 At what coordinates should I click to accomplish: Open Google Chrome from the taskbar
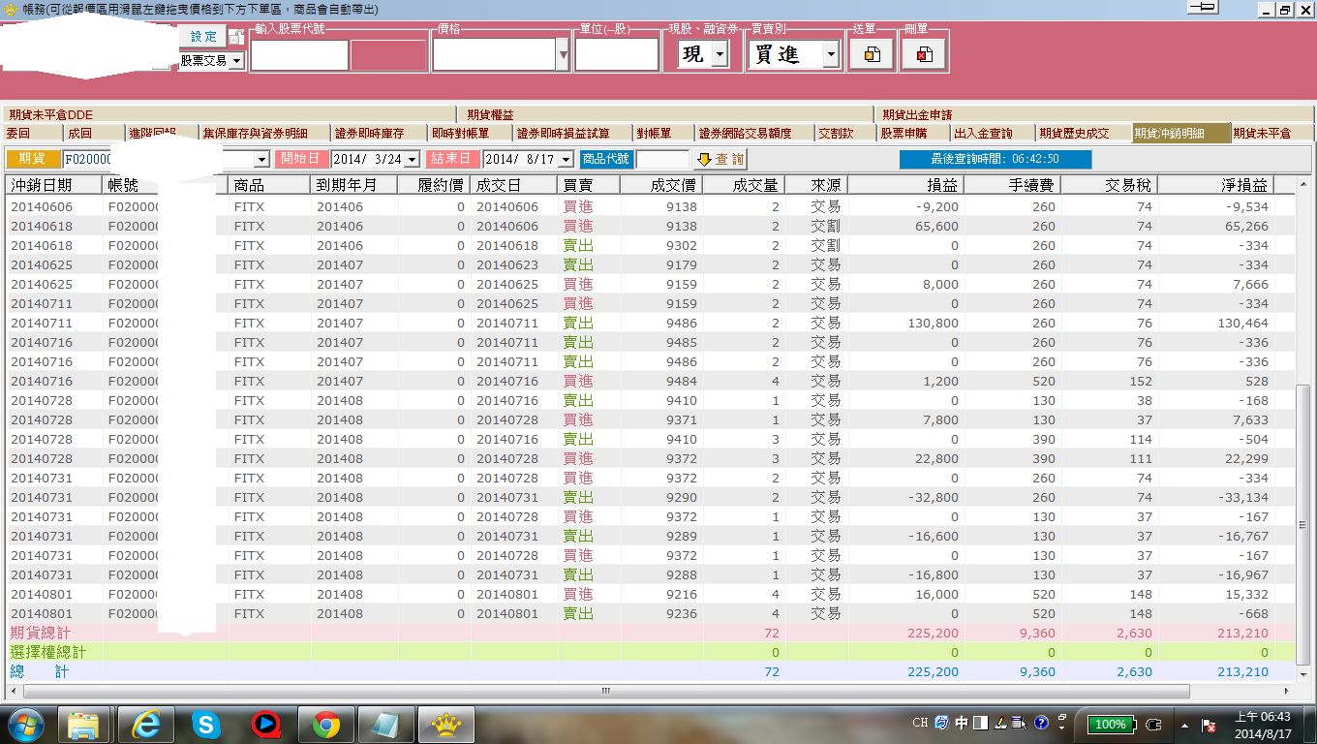pyautogui.click(x=325, y=724)
